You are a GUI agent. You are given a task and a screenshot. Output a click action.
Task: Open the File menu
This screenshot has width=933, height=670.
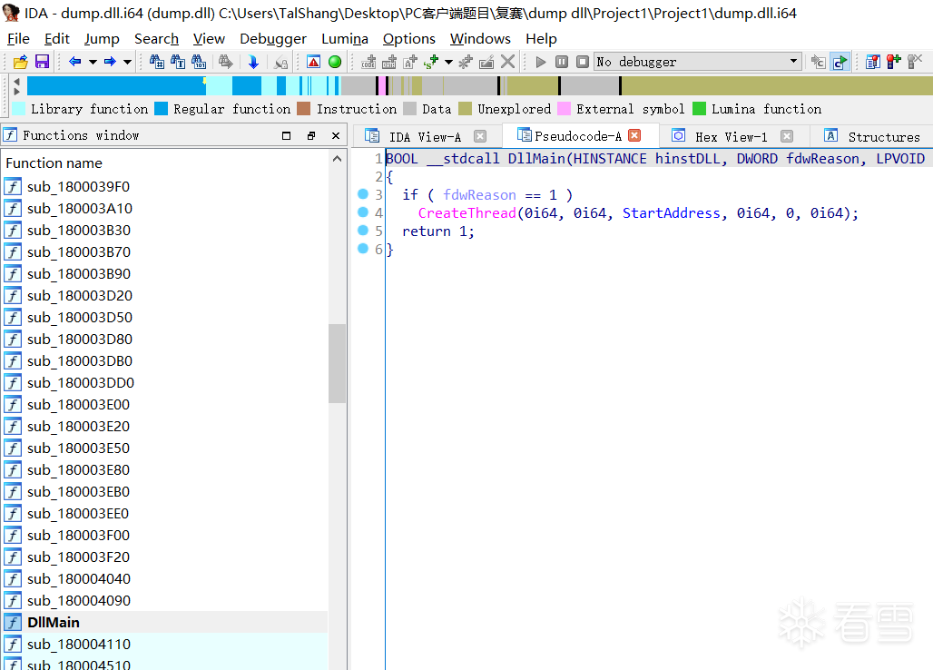click(18, 39)
